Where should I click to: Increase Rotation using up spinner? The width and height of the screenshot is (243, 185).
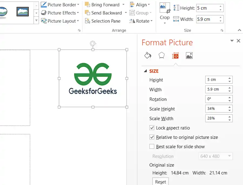[230, 97]
